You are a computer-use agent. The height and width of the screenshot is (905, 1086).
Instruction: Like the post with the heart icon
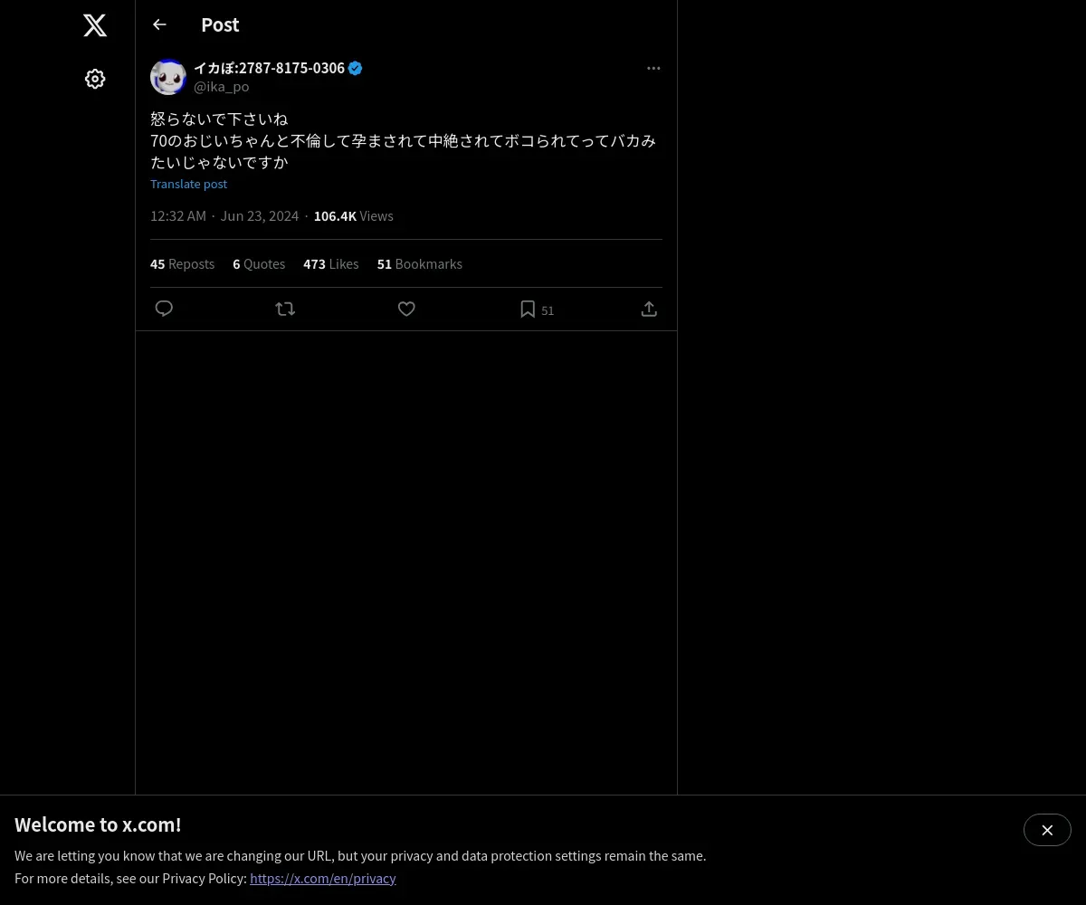click(406, 309)
